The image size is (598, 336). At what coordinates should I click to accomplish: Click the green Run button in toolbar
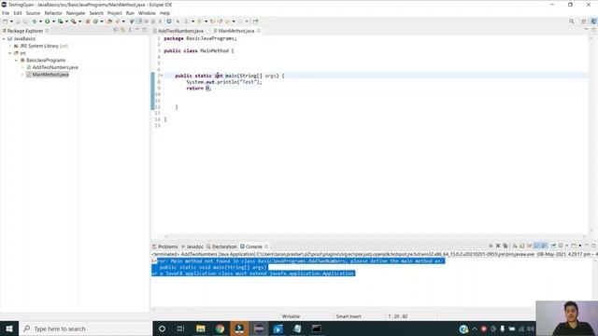pos(48,21)
